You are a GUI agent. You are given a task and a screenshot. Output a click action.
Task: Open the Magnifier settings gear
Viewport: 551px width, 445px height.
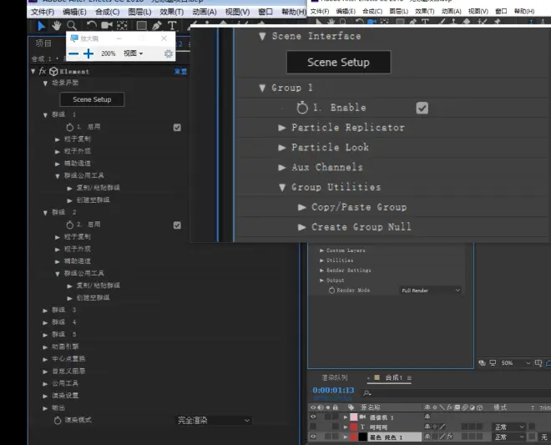[169, 53]
